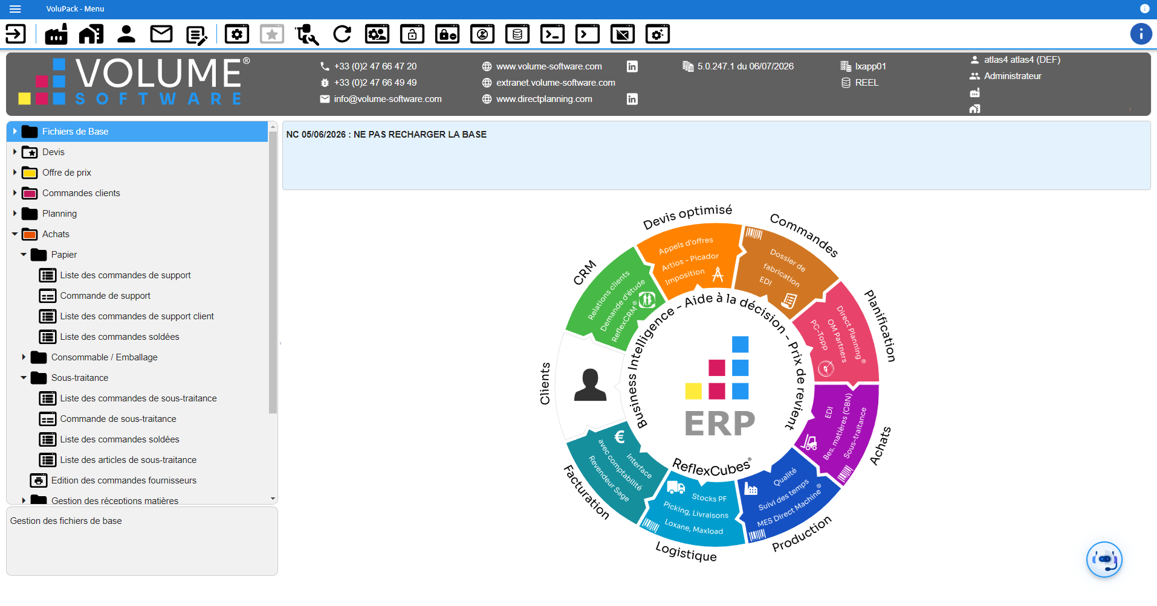This screenshot has height=606, width=1157.
Task: Open the window settings gear toolbar icon
Action: click(x=237, y=34)
